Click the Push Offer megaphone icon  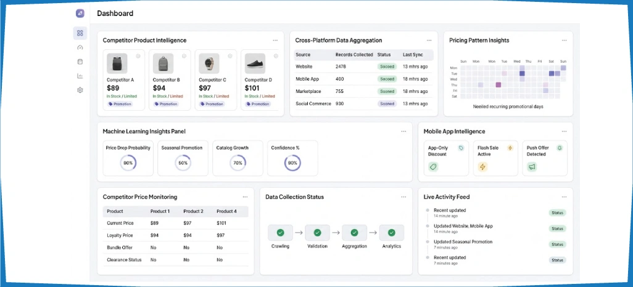[532, 167]
